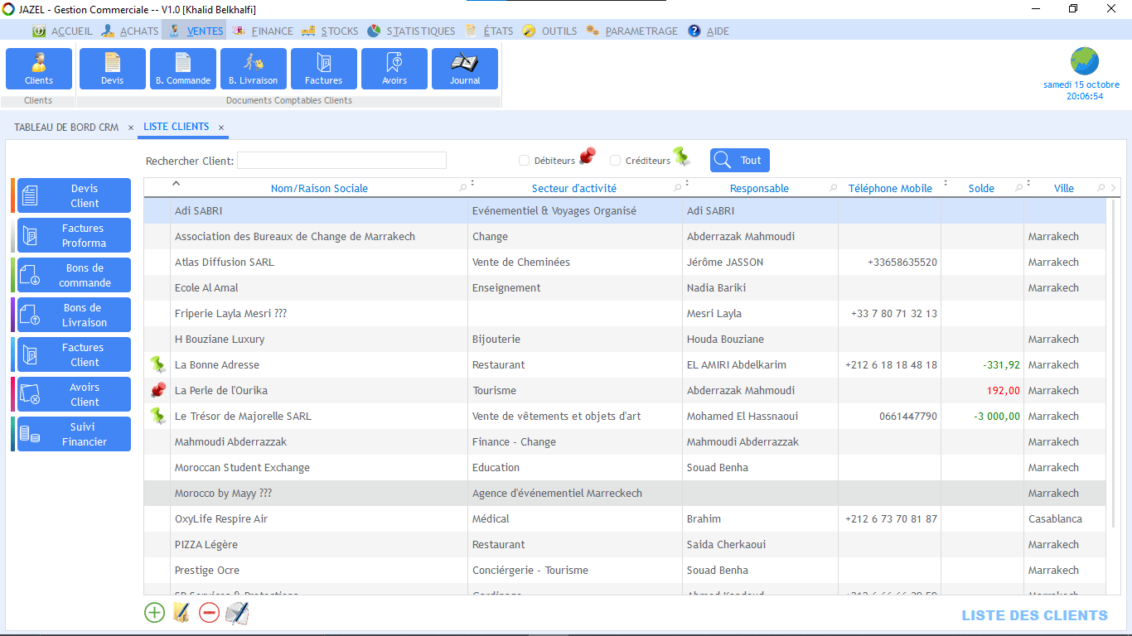Click the green add client icon
The width and height of the screenshot is (1132, 636).
[x=154, y=613]
